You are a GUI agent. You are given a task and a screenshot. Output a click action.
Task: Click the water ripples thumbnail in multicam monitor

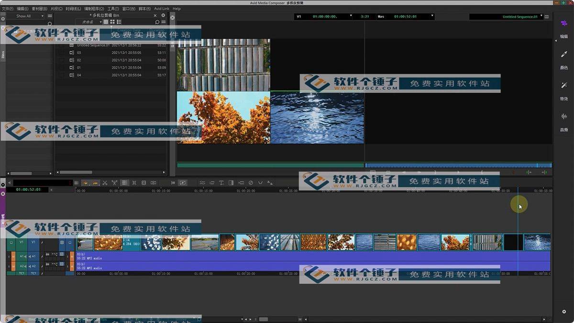(x=317, y=117)
